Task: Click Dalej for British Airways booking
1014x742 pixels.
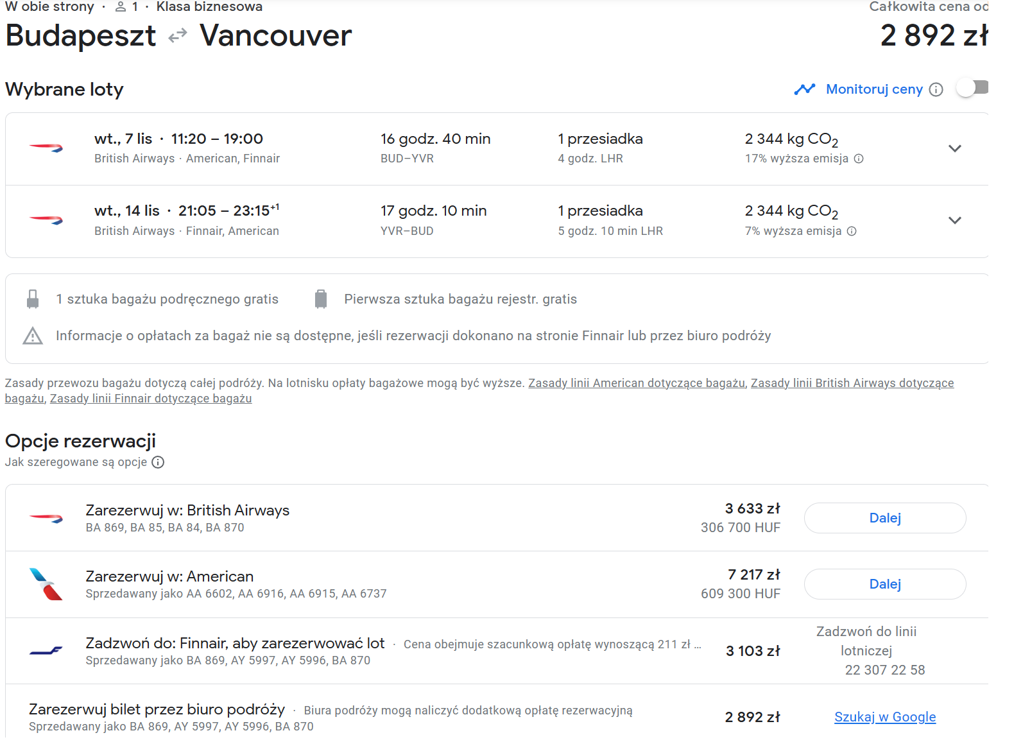Action: 885,518
